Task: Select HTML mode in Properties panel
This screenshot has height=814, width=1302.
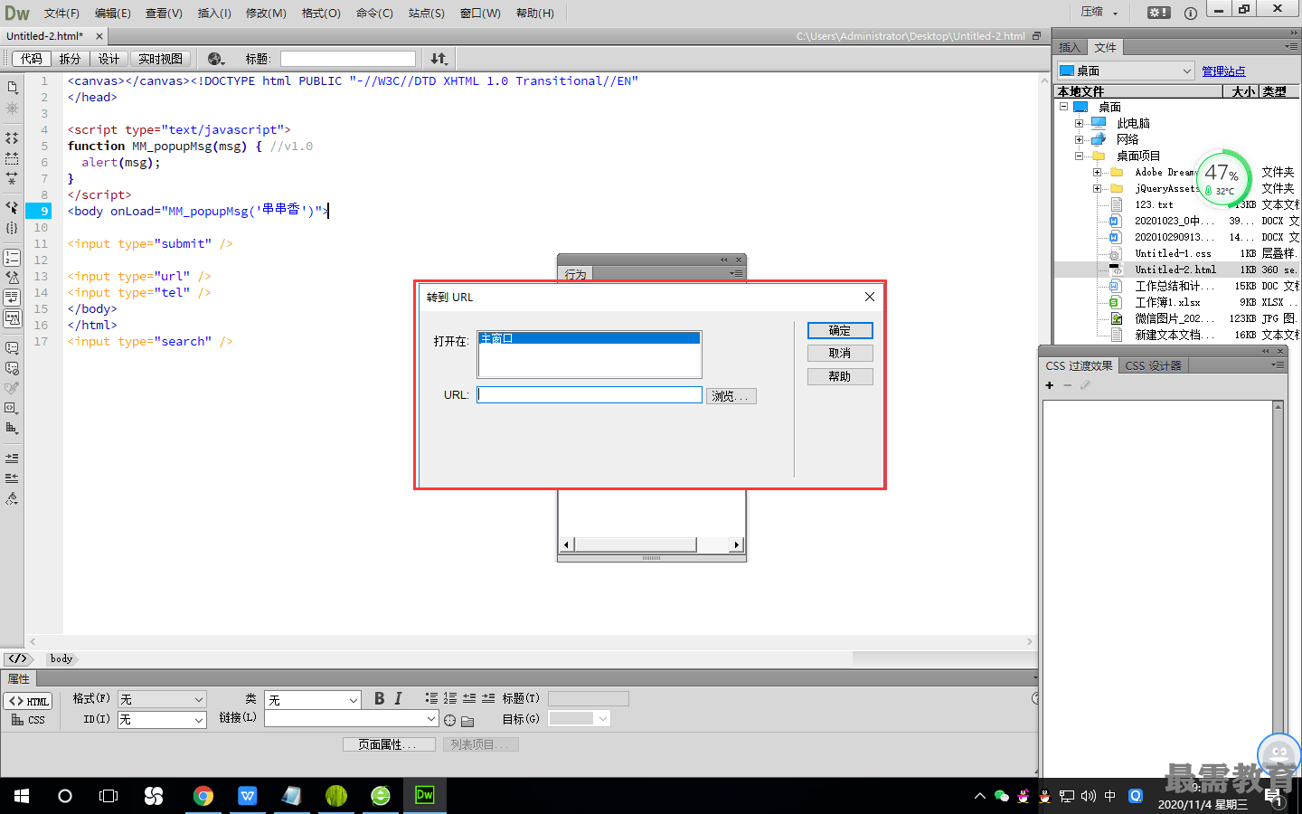Action: pos(28,701)
